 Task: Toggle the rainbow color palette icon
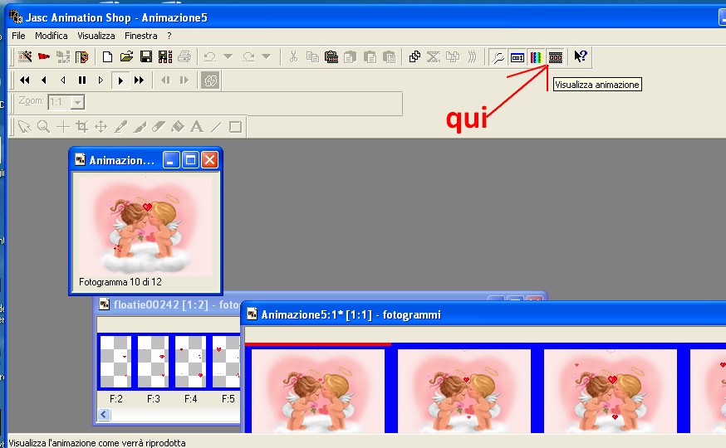click(536, 57)
